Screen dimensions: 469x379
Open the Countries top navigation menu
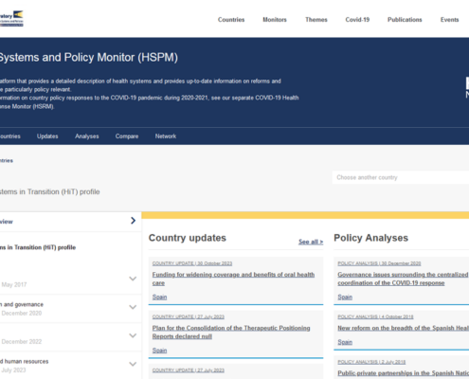(x=231, y=20)
